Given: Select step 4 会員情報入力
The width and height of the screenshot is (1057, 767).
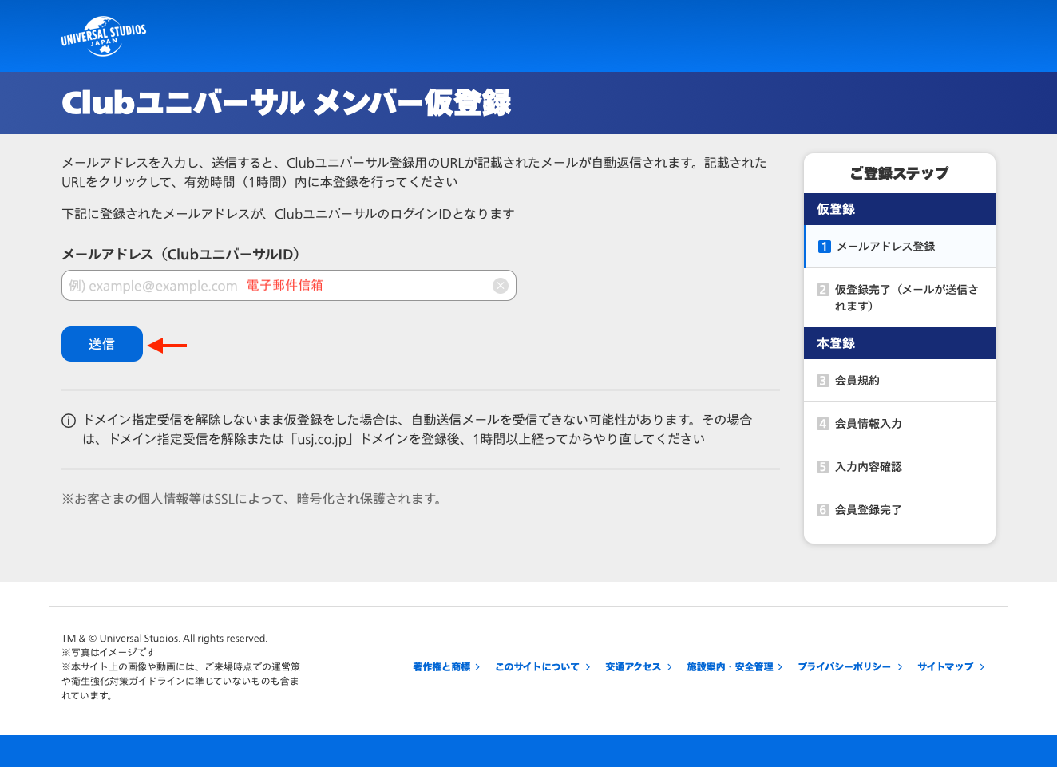Looking at the screenshot, I should 900,424.
